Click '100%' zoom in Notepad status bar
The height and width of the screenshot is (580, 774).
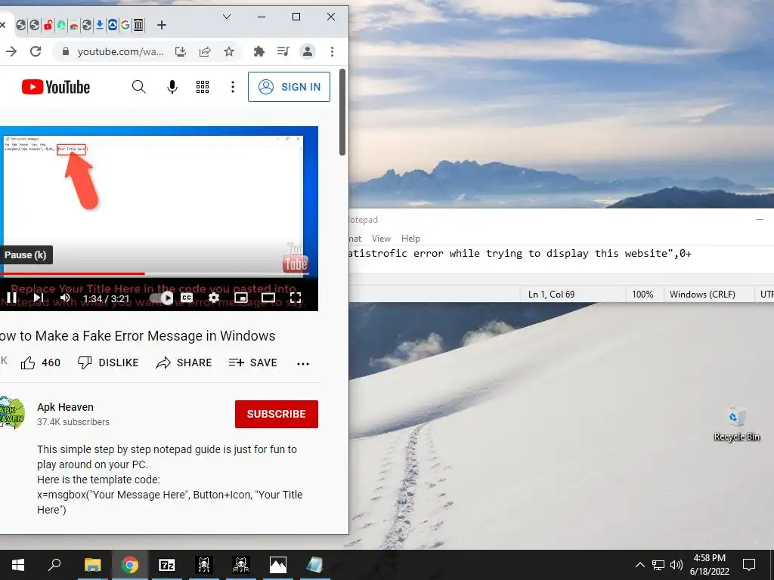point(642,295)
